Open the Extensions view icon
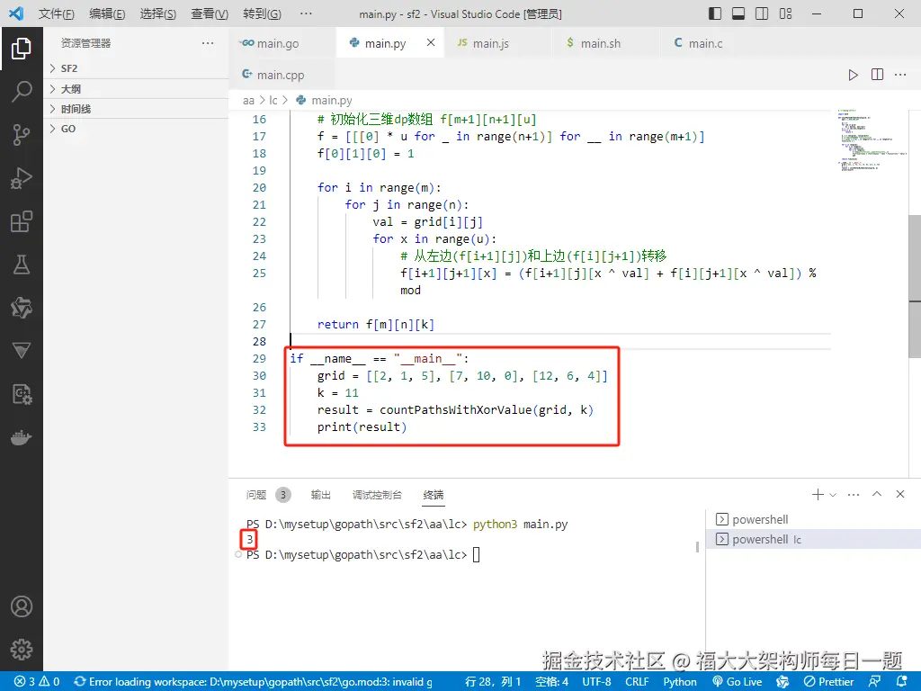The height and width of the screenshot is (691, 921). click(x=22, y=221)
